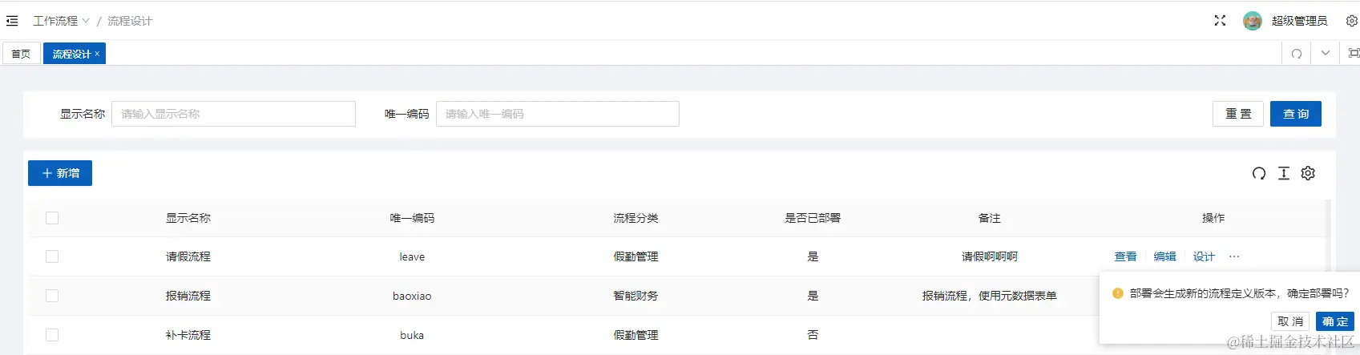The height and width of the screenshot is (355, 1360).
Task: Open the tab options chevron dropdown
Action: [x=1326, y=53]
